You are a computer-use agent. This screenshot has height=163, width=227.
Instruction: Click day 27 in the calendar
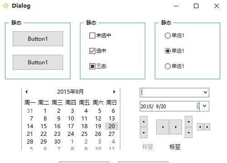point(112,134)
